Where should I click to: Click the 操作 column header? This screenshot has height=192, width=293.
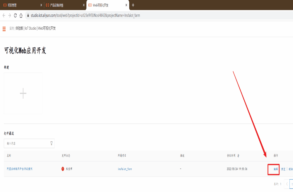(276, 156)
